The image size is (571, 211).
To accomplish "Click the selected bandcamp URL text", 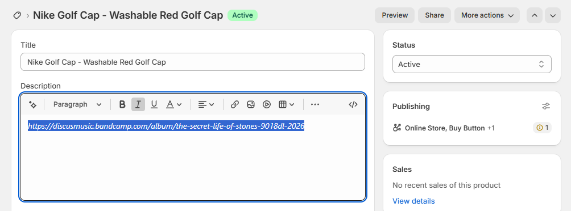I will pos(166,126).
